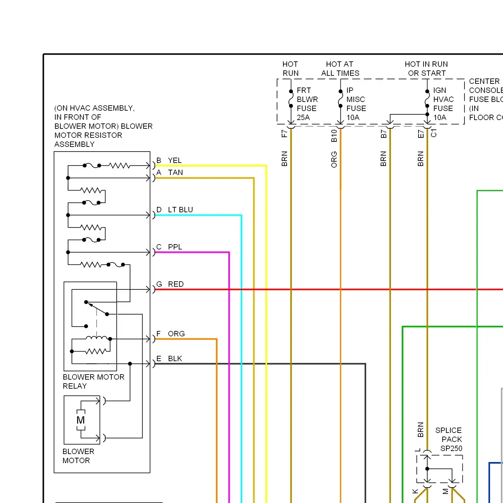Click the 'SPLICE PACK SP250' label
This screenshot has height=503, width=503.
[449, 439]
